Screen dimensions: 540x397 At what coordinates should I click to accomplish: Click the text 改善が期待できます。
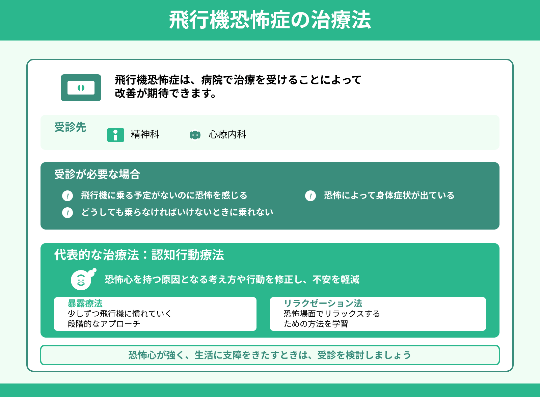(166, 94)
